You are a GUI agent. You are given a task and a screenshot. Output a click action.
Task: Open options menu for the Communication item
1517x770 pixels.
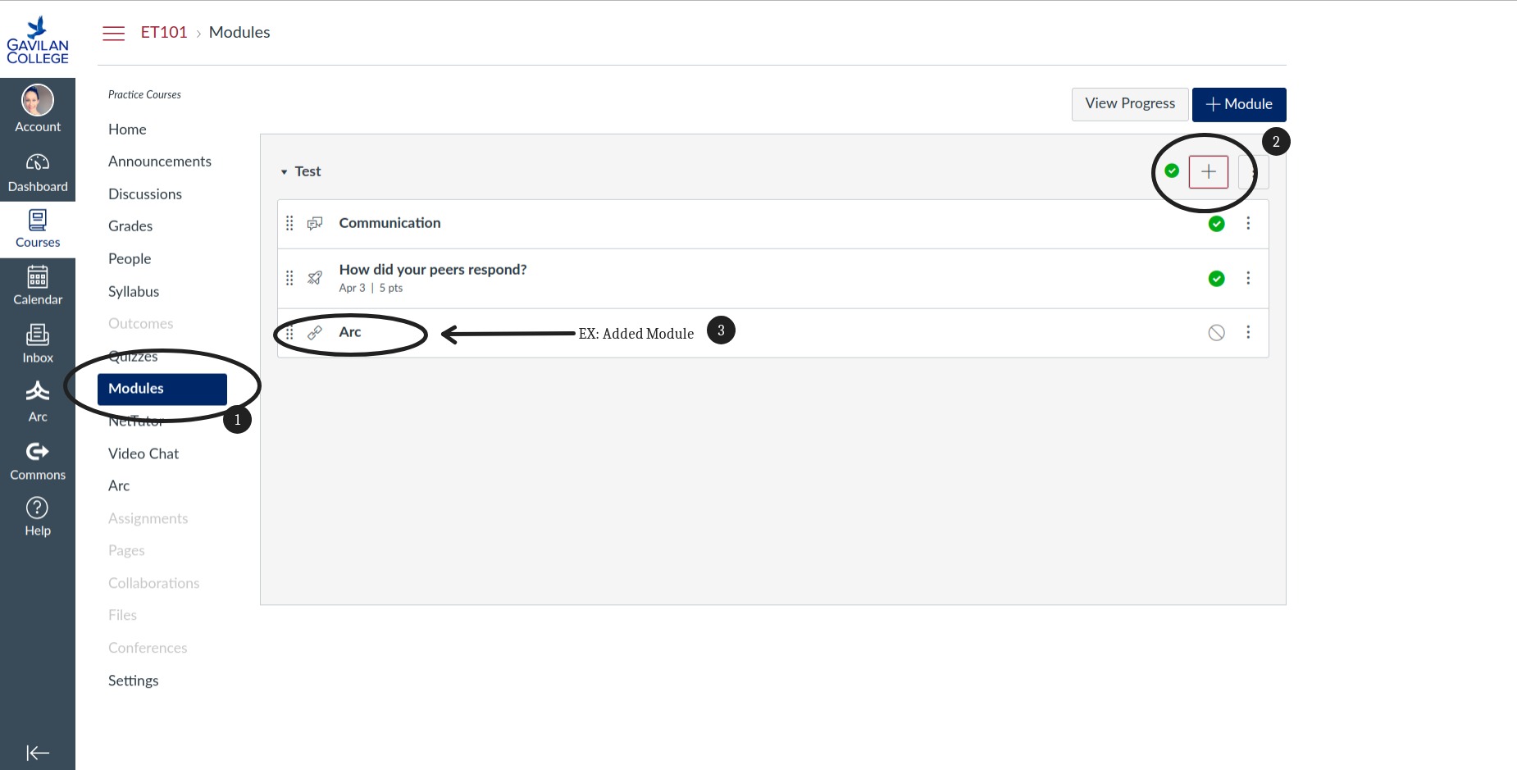coord(1248,224)
